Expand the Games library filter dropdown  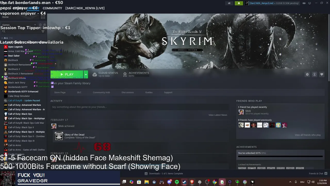point(35,25)
